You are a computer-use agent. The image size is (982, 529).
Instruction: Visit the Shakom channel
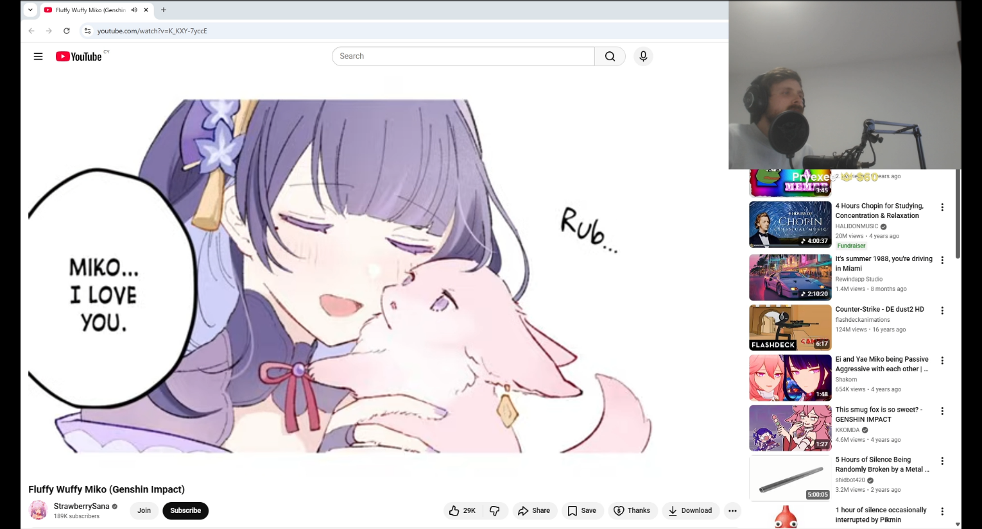846,380
